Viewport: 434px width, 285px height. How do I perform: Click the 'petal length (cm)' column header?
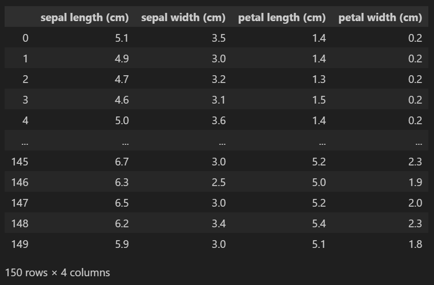(x=282, y=18)
